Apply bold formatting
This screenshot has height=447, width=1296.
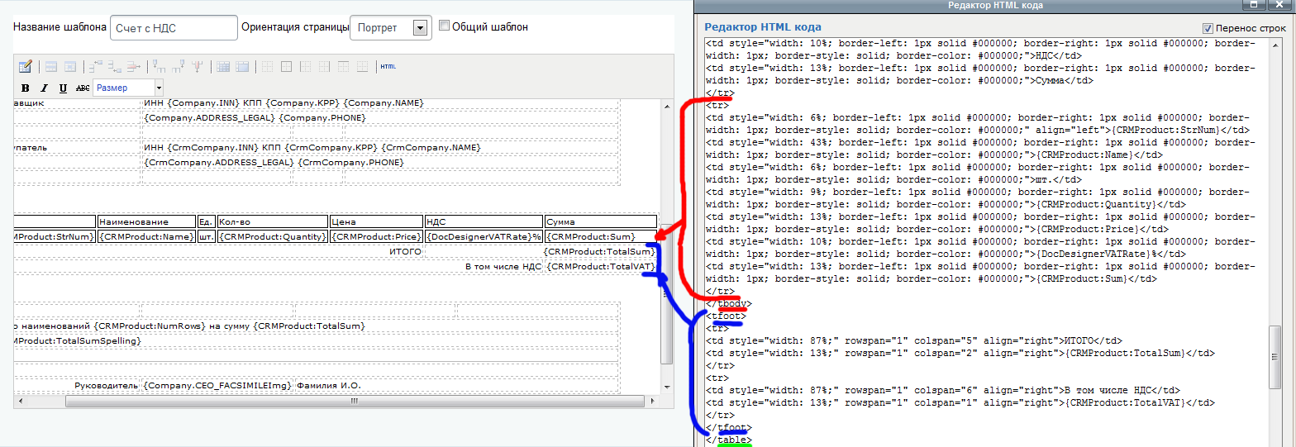[25, 88]
